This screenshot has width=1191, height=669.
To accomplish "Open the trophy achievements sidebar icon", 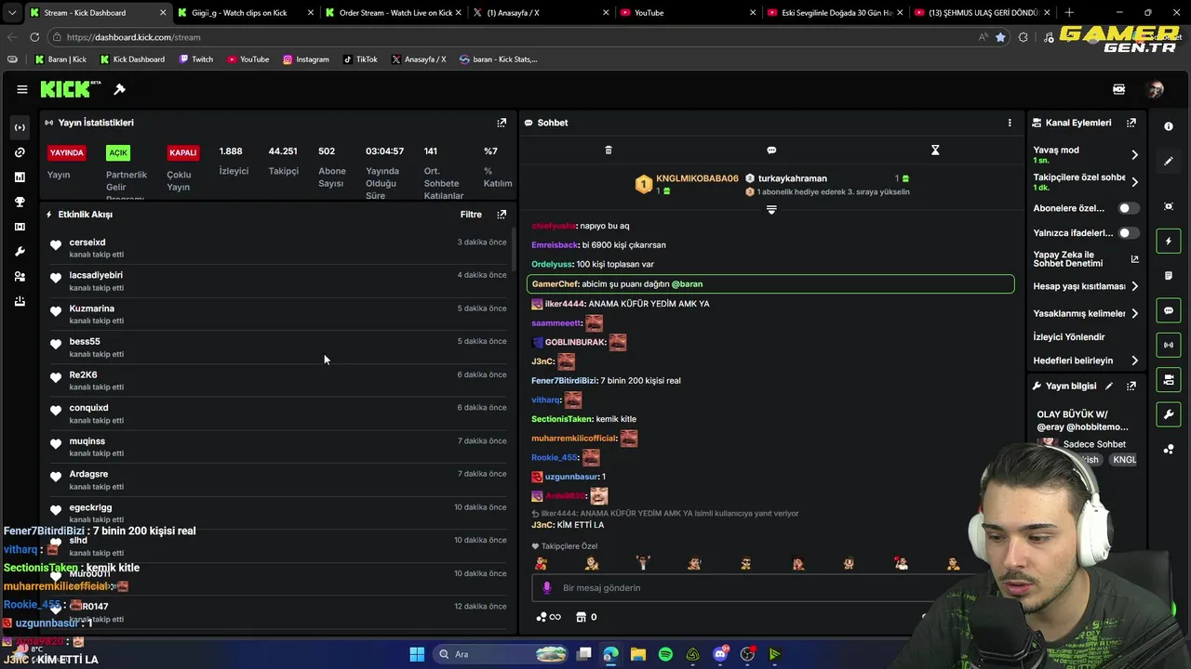I will pos(20,202).
